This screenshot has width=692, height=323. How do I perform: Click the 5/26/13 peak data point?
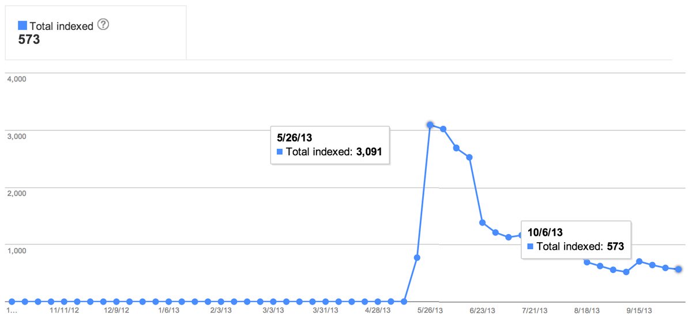tap(430, 125)
